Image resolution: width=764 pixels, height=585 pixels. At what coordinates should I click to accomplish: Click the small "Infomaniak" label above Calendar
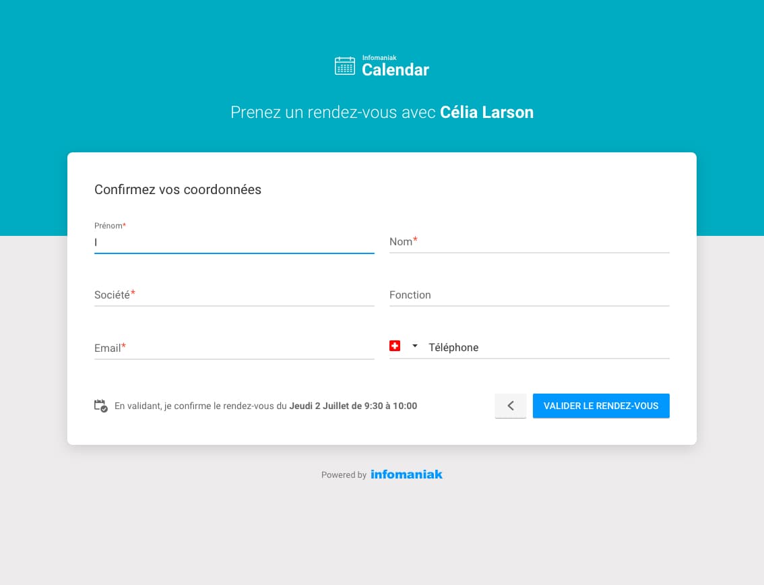(379, 58)
